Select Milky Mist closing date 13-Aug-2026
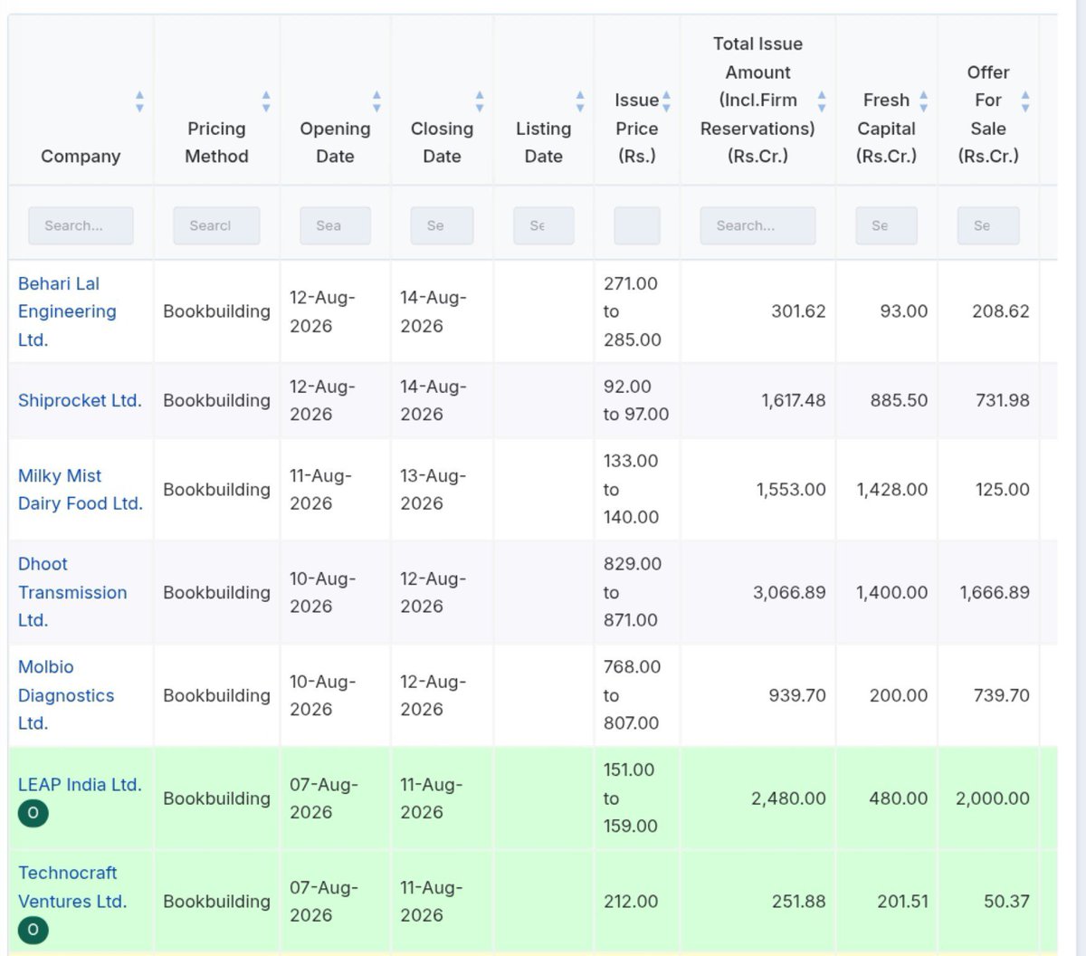 pos(433,490)
